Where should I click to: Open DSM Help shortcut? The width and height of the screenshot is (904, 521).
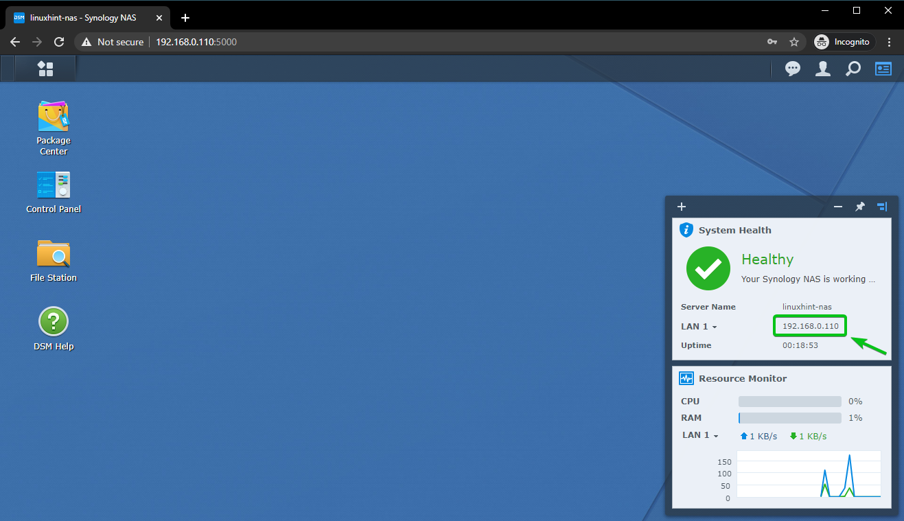coord(54,329)
